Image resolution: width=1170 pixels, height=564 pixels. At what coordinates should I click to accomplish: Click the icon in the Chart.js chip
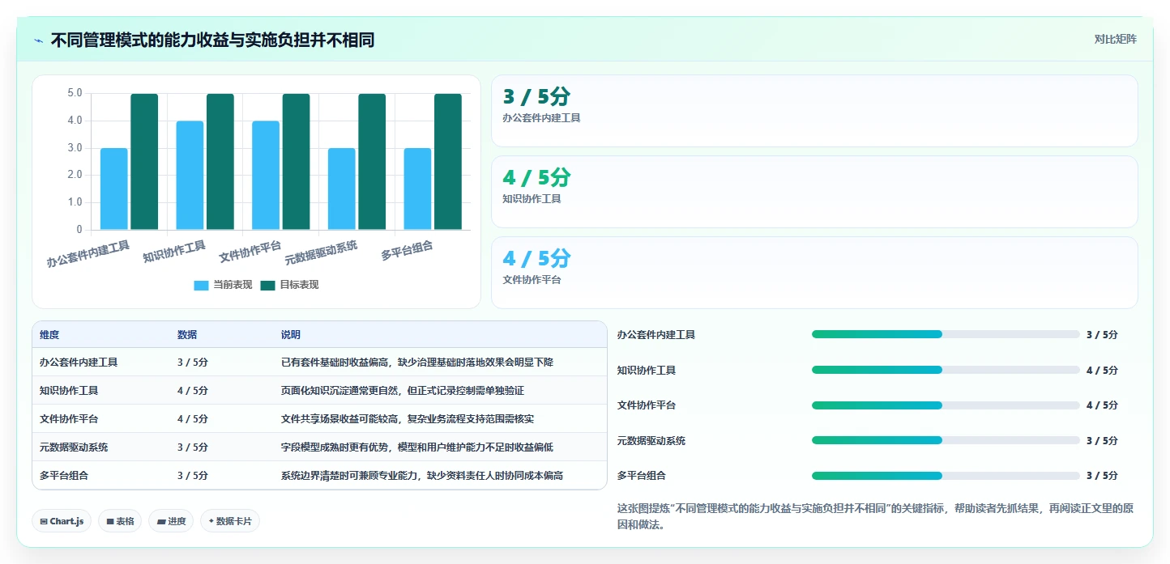[x=44, y=522]
